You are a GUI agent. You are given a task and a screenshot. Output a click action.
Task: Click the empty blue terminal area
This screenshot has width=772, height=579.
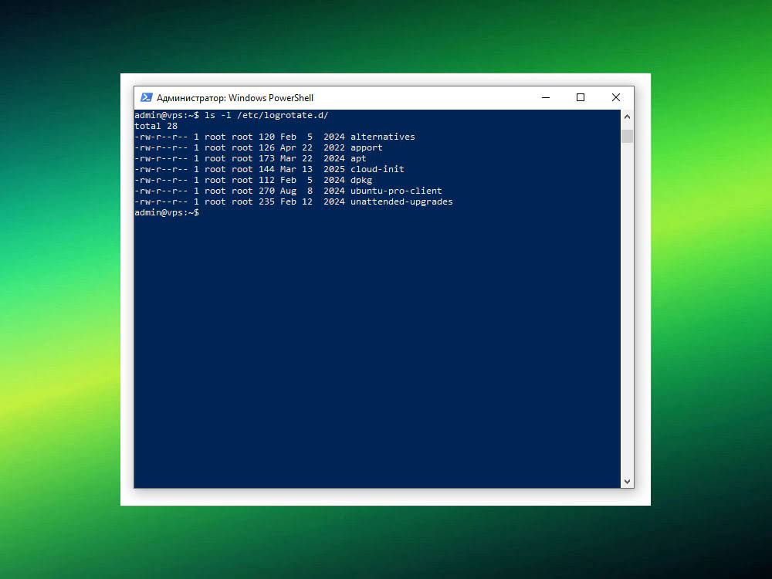pyautogui.click(x=377, y=347)
